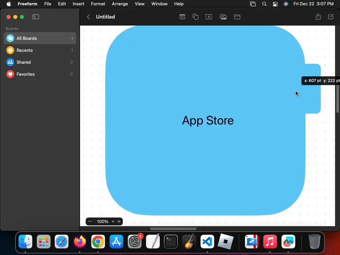Open Spotlight search in menu bar
The height and width of the screenshot is (255, 340).
pyautogui.click(x=264, y=4)
